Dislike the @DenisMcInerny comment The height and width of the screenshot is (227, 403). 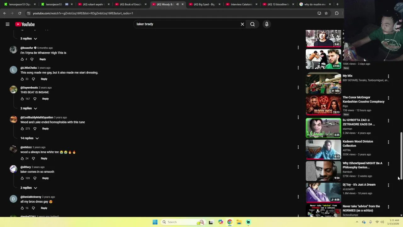(33, 208)
